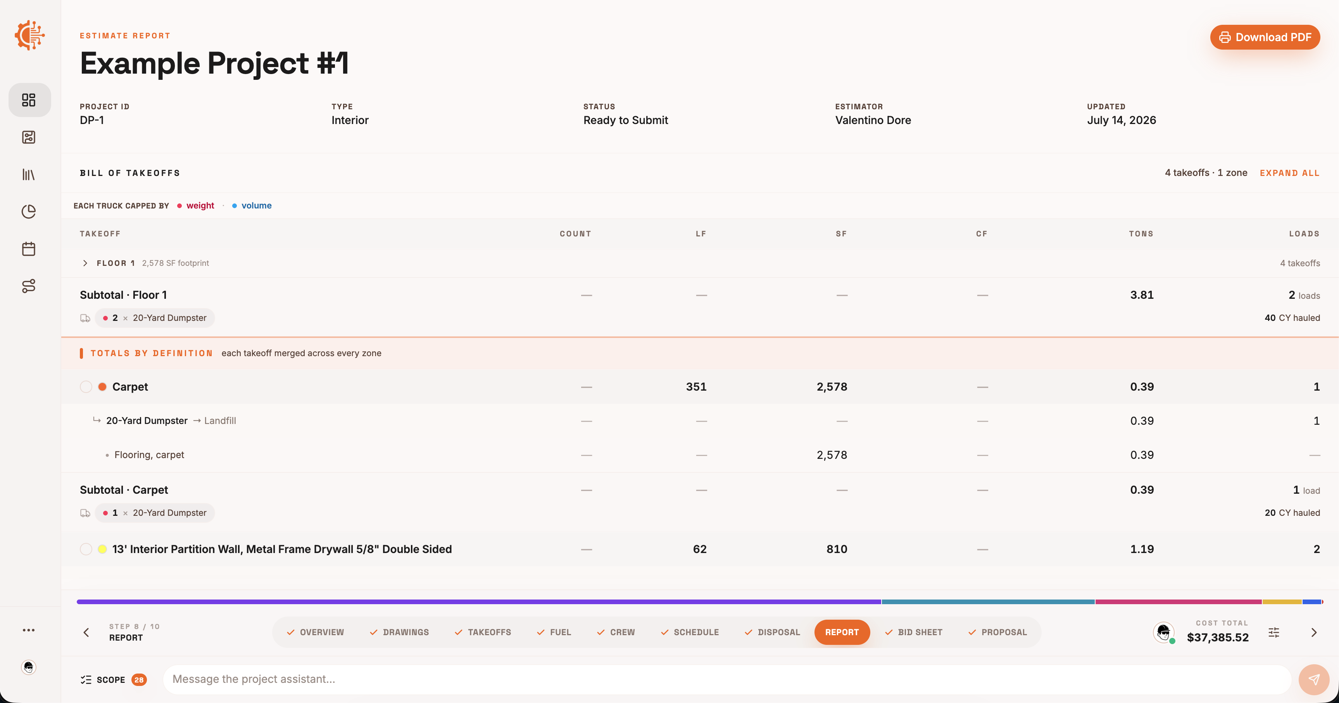Click the teal segment of cost bar
Image resolution: width=1339 pixels, height=703 pixels.
click(x=988, y=602)
